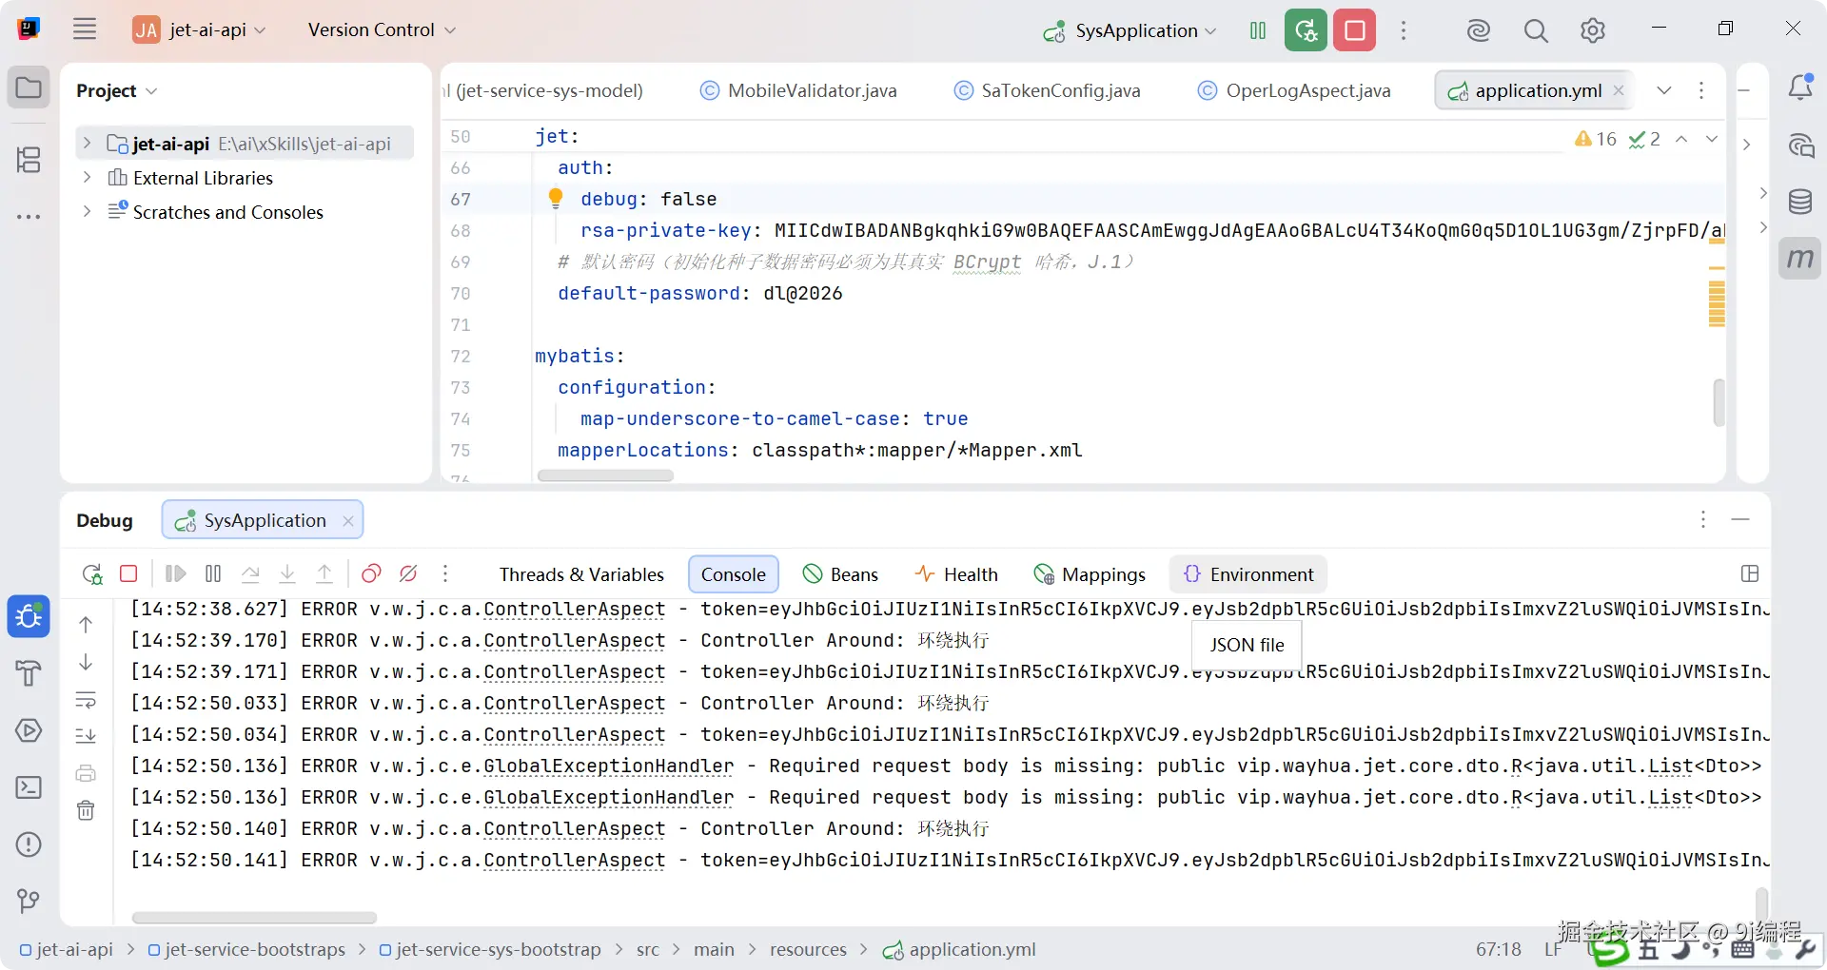Click the yellow intention bulb on debug line

(x=556, y=198)
